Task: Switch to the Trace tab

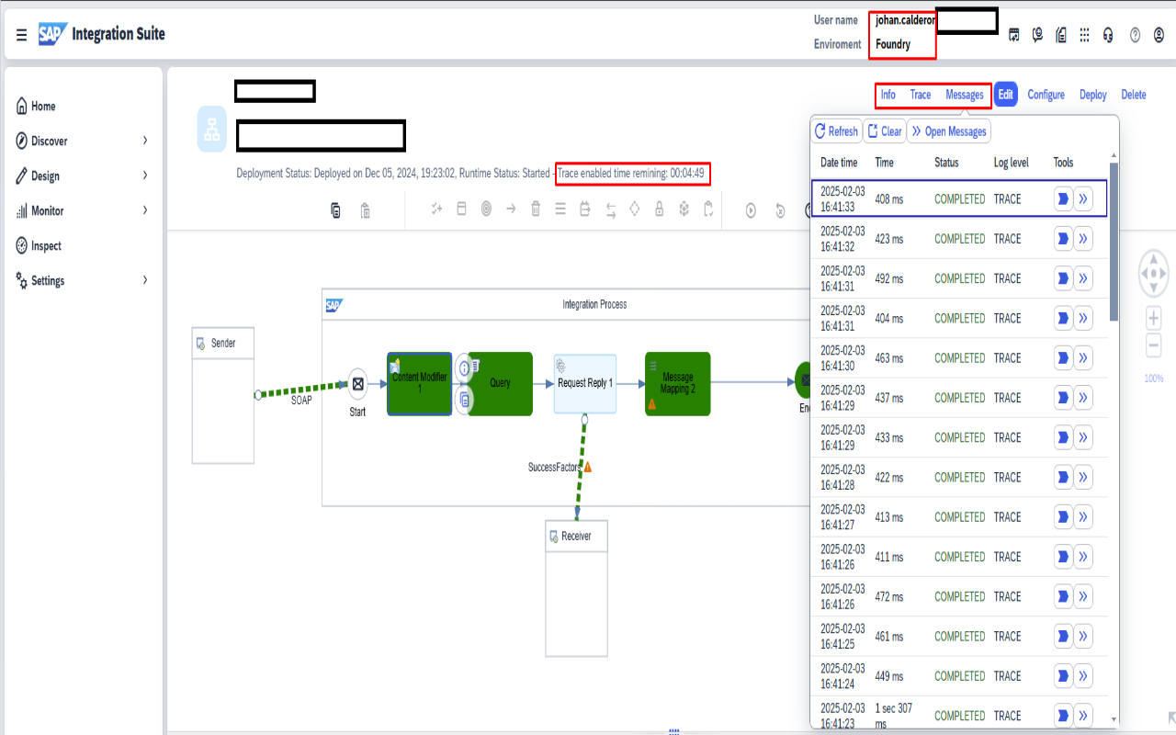Action: tap(920, 95)
